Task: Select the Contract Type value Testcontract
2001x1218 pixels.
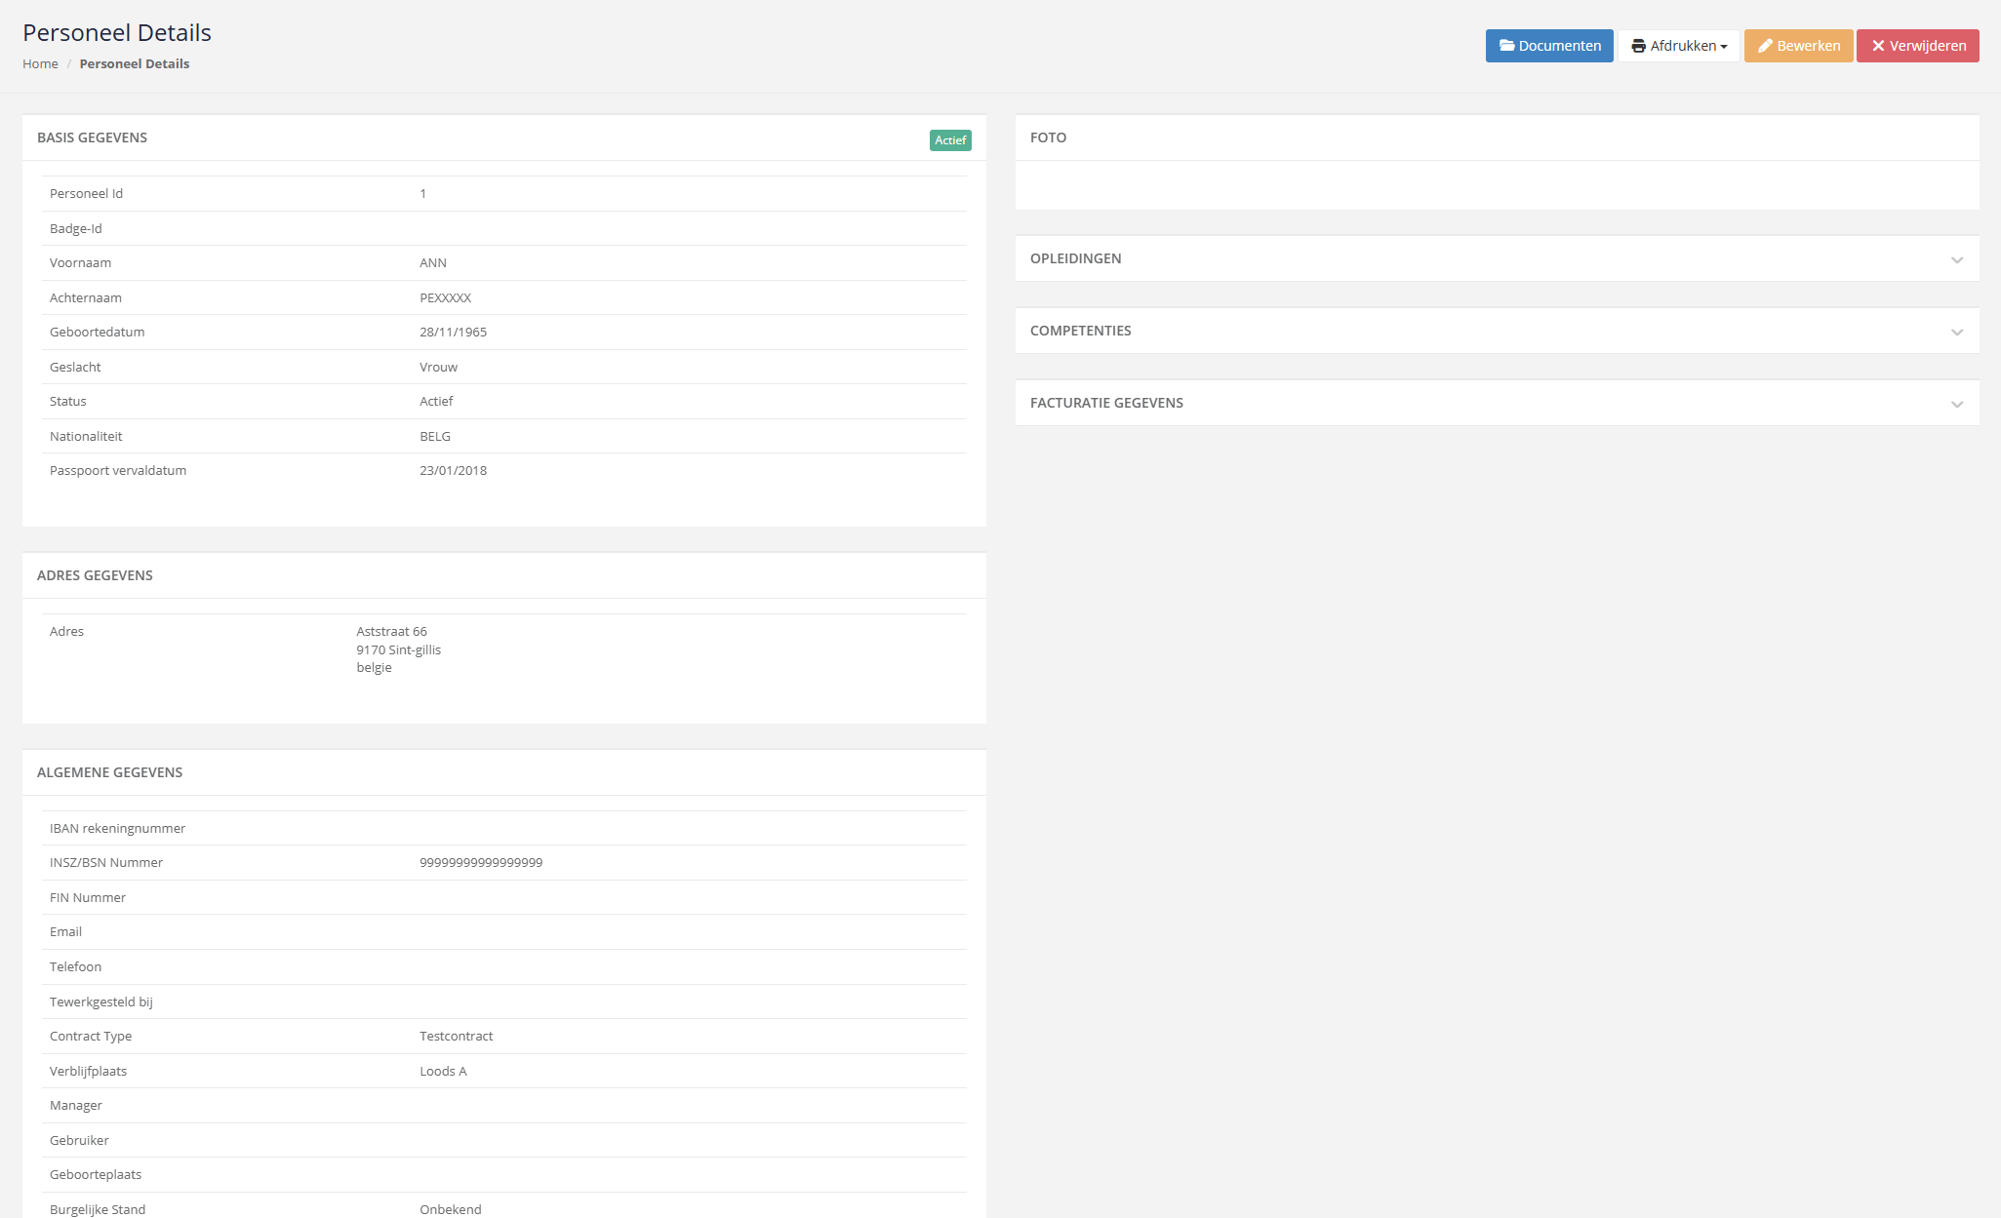Action: pyautogui.click(x=456, y=1037)
